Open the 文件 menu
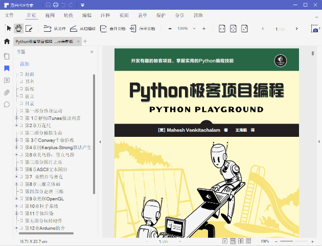The image size is (322, 246). tap(9, 15)
